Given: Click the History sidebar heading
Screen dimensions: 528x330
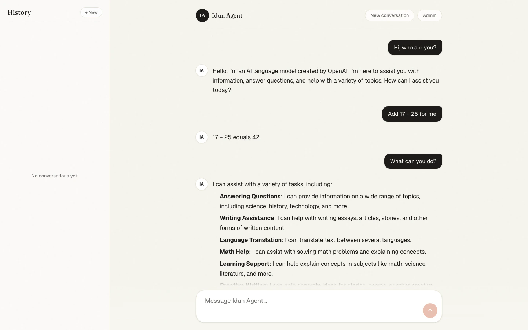Looking at the screenshot, I should 19,12.
